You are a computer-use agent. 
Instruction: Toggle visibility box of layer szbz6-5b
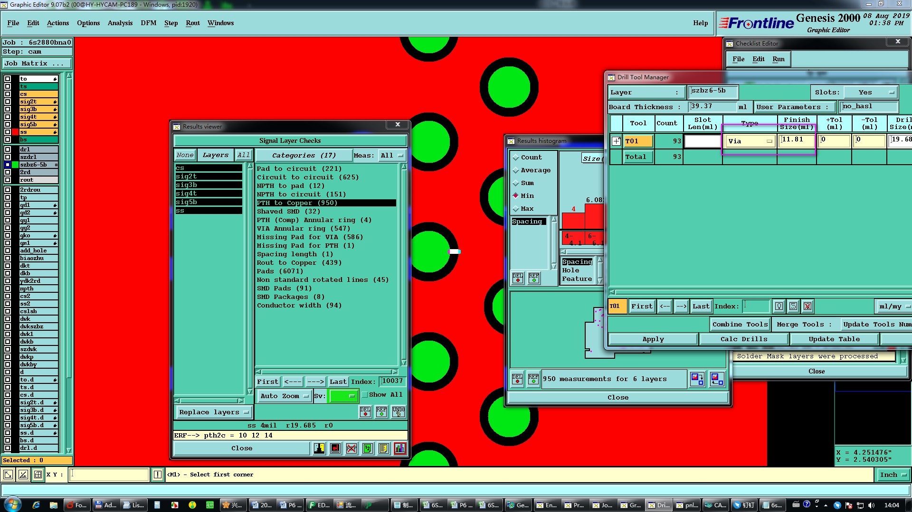[8, 165]
